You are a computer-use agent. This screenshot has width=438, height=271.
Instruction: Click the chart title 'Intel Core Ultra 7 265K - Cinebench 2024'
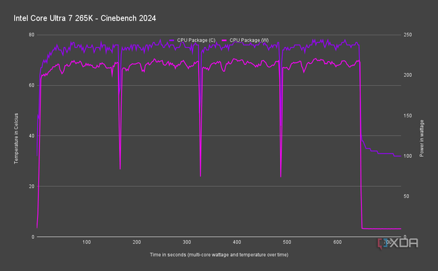coord(85,19)
